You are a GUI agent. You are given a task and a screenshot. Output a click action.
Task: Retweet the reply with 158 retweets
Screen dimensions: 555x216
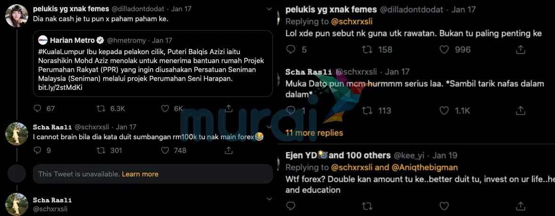(367, 49)
